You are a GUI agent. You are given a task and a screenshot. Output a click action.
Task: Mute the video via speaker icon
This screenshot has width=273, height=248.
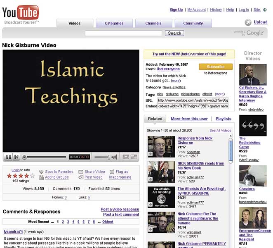point(114,157)
